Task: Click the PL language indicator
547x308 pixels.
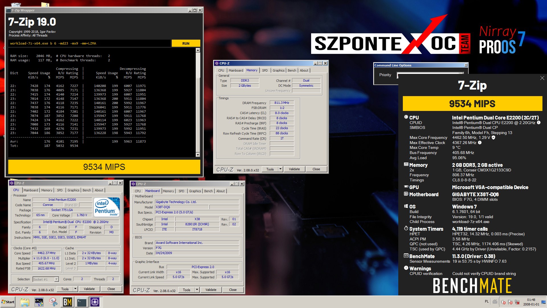Action: [487, 302]
